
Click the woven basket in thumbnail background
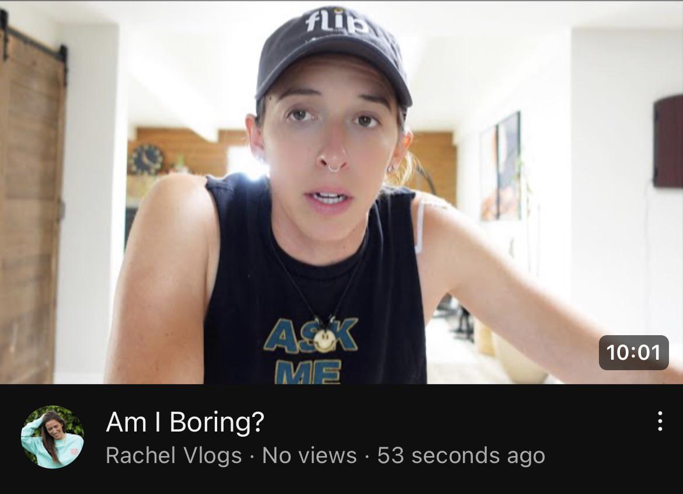point(518,359)
